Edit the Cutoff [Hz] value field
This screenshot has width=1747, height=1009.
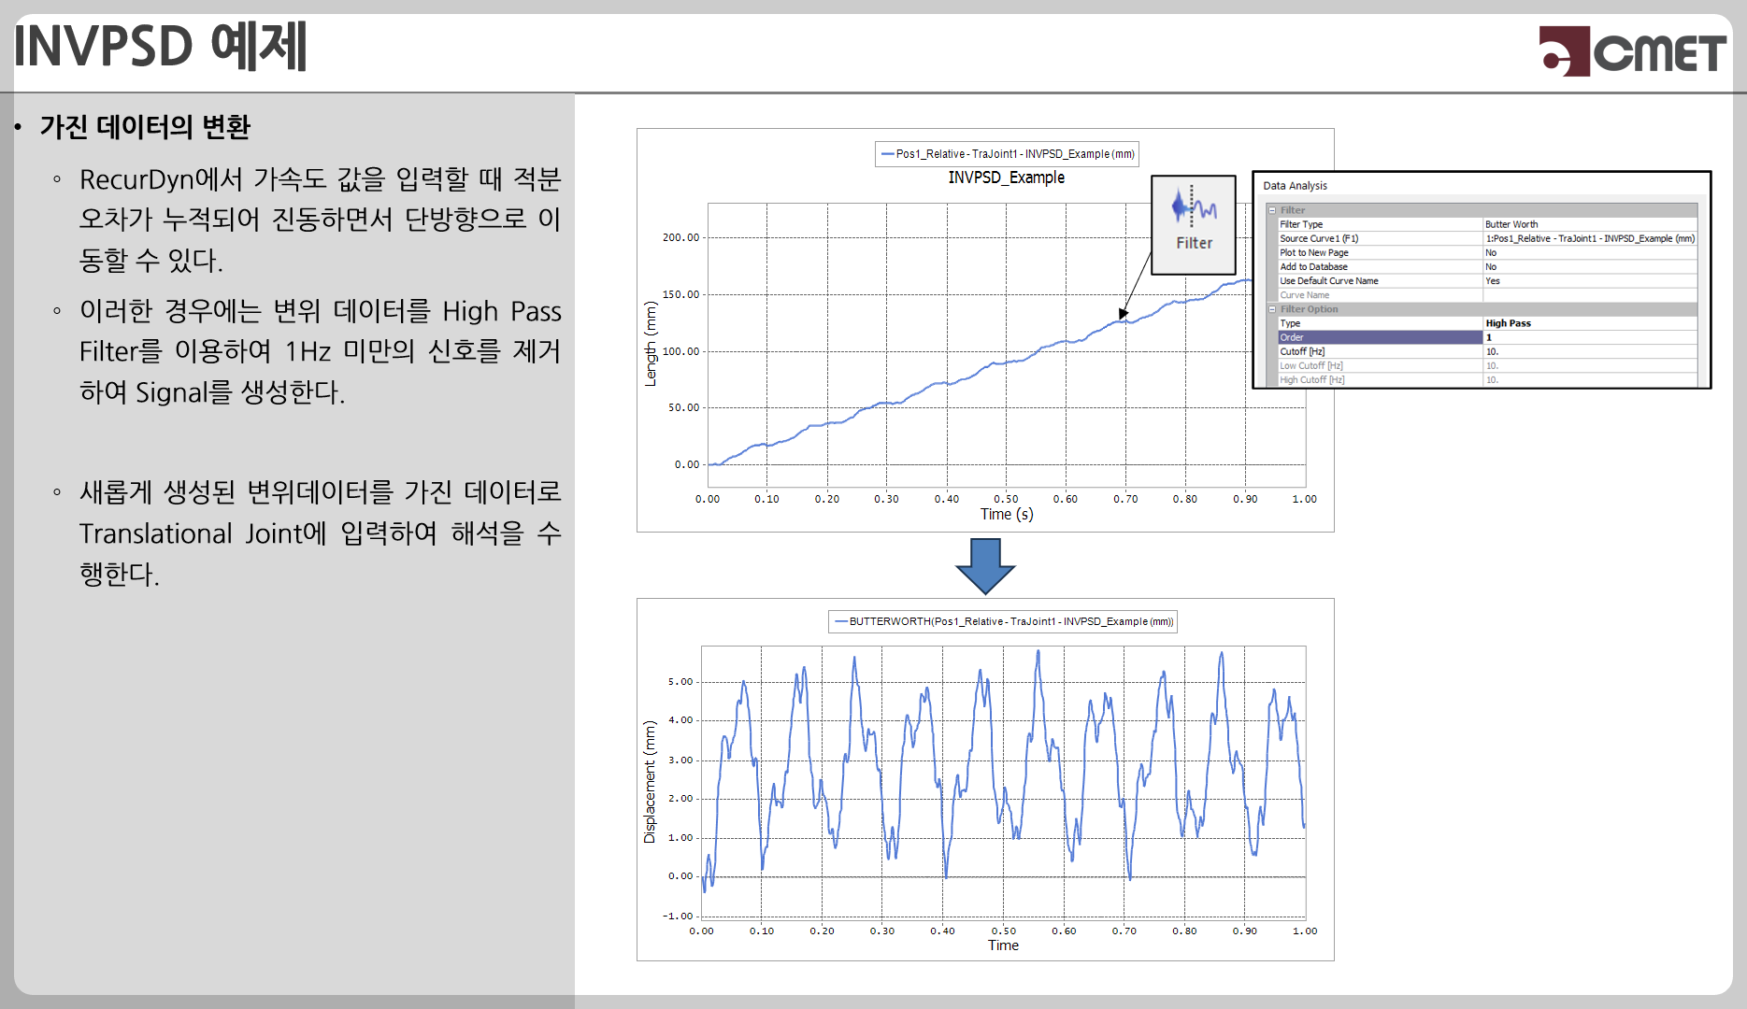pos(1590,351)
